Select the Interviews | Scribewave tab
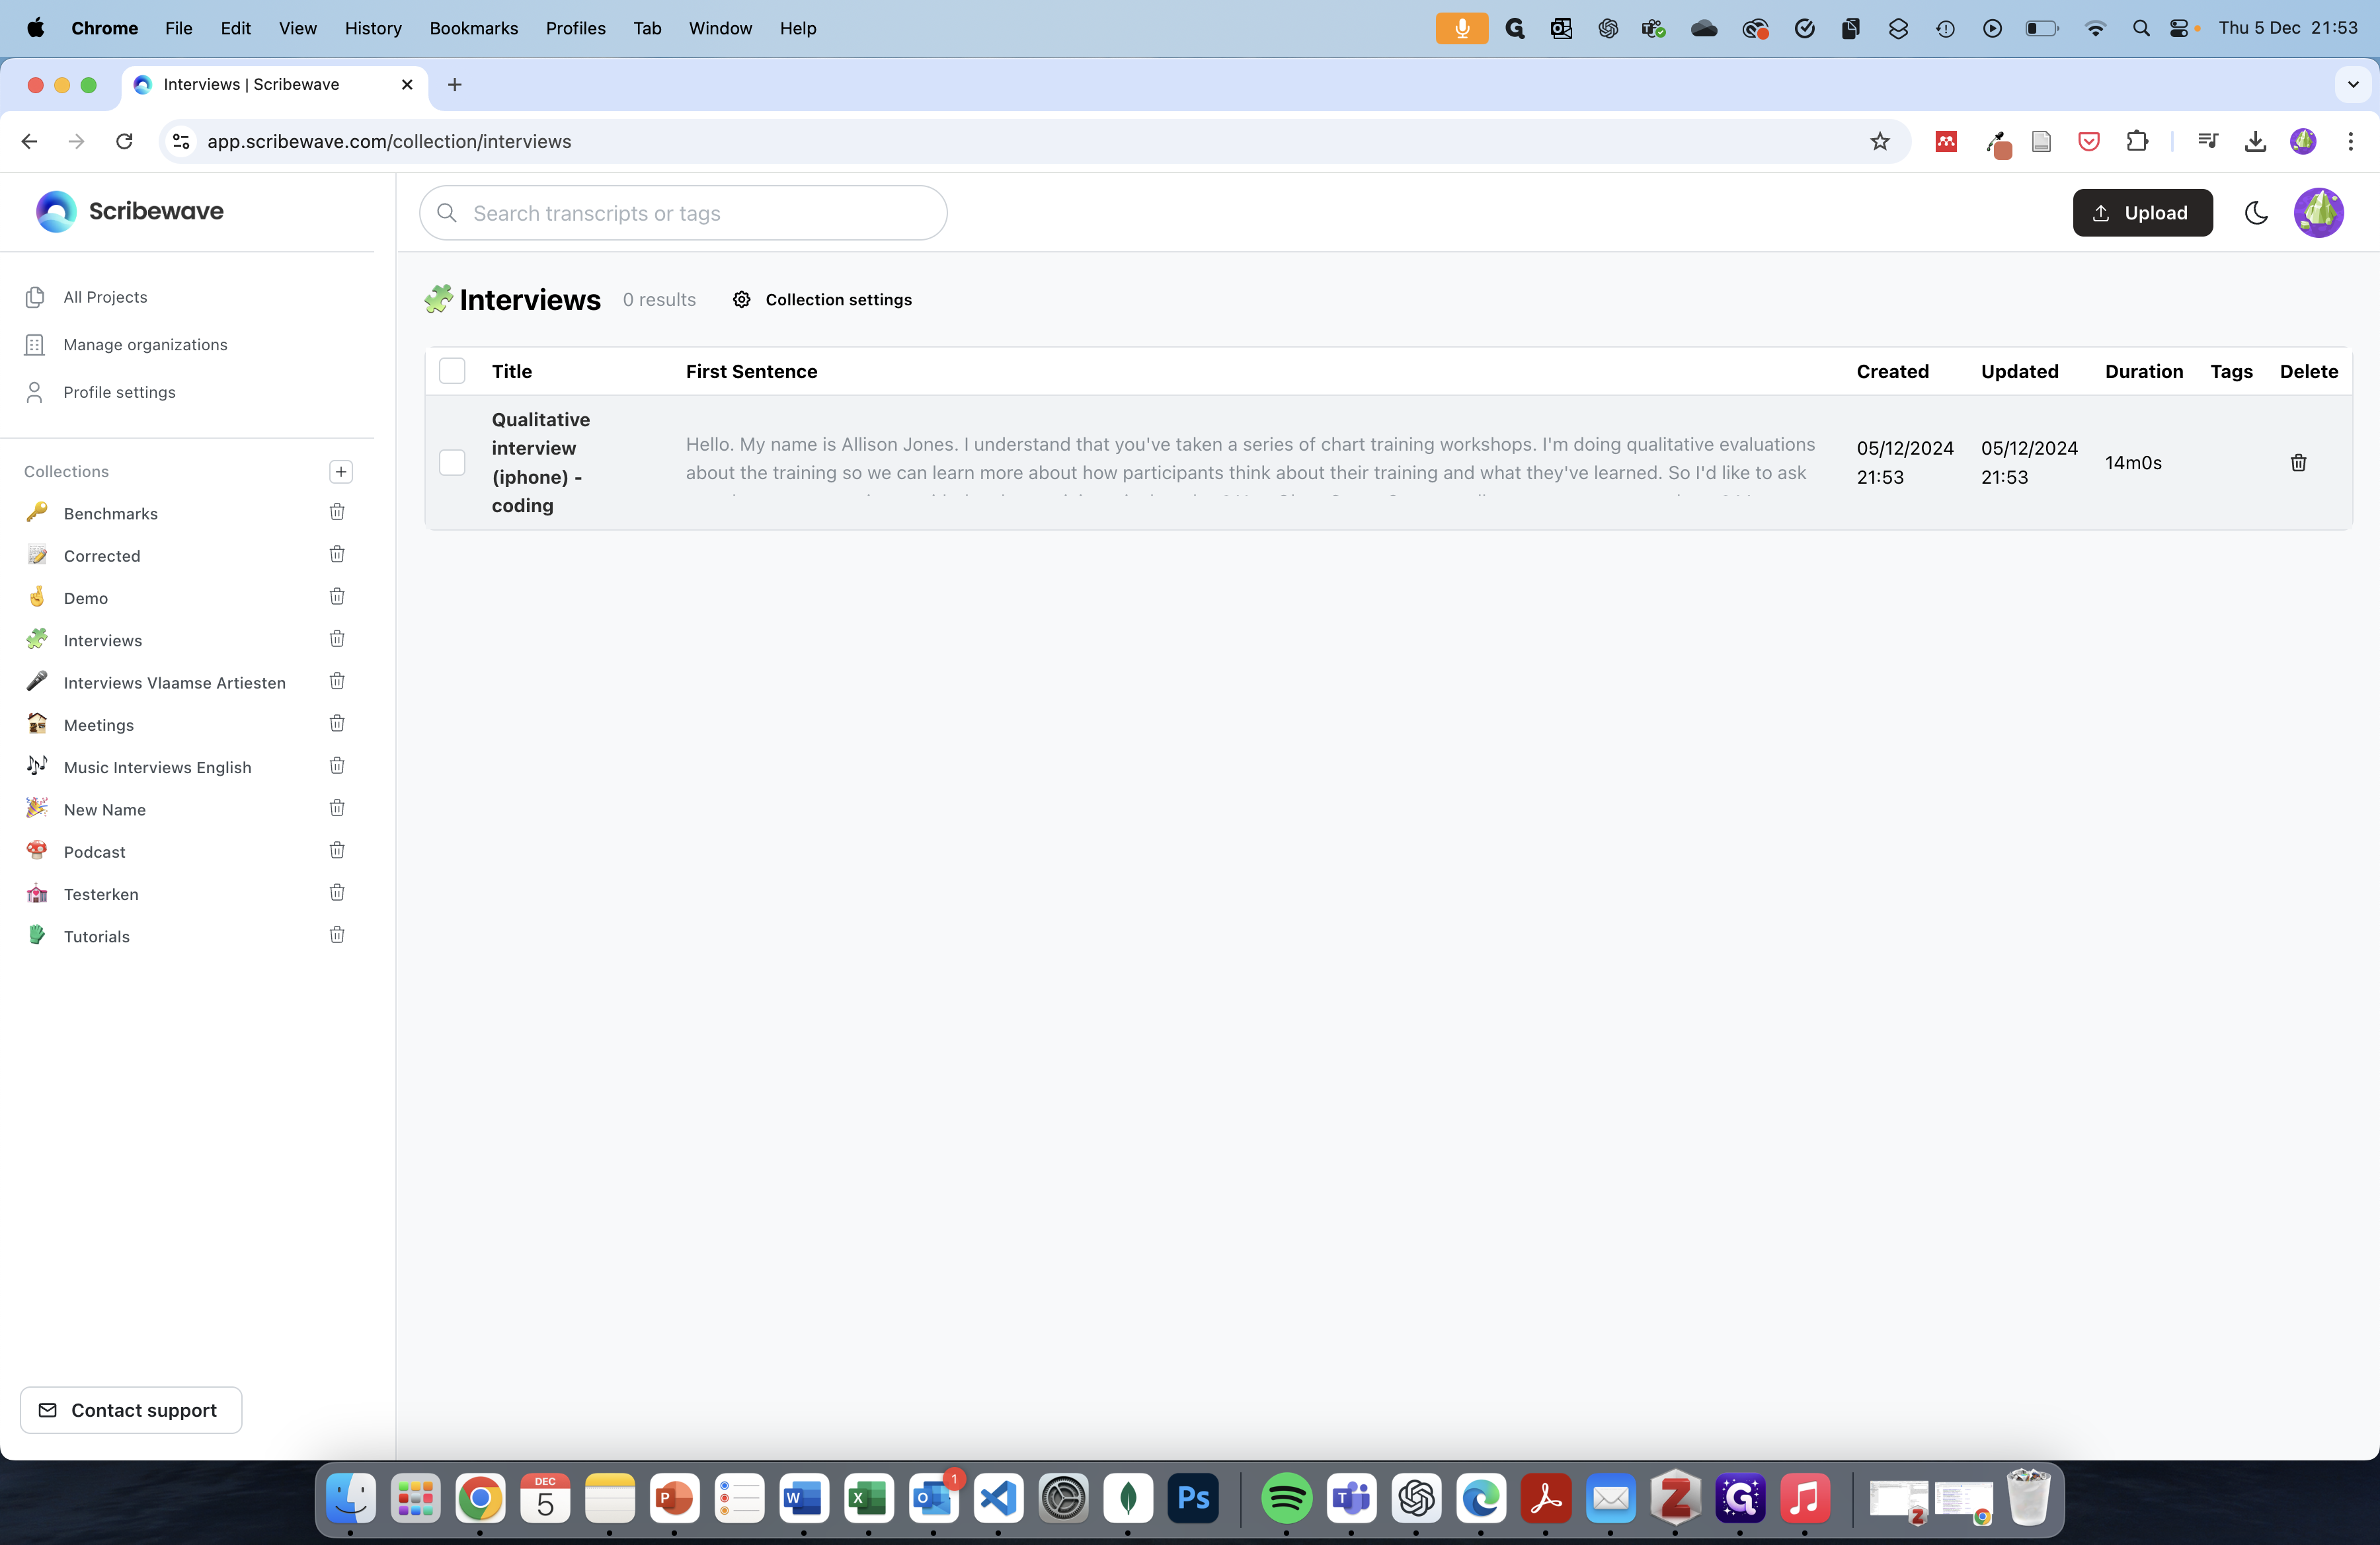The image size is (2380, 1545). 274,85
